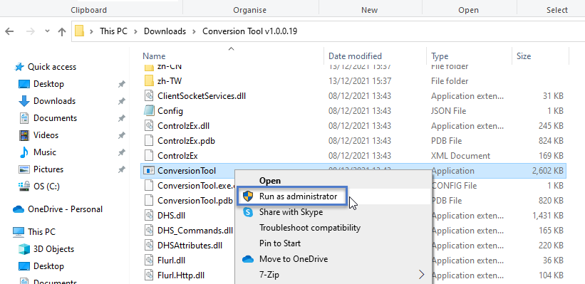Click the Forward navigation arrow
585x284 pixels.
click(31, 31)
